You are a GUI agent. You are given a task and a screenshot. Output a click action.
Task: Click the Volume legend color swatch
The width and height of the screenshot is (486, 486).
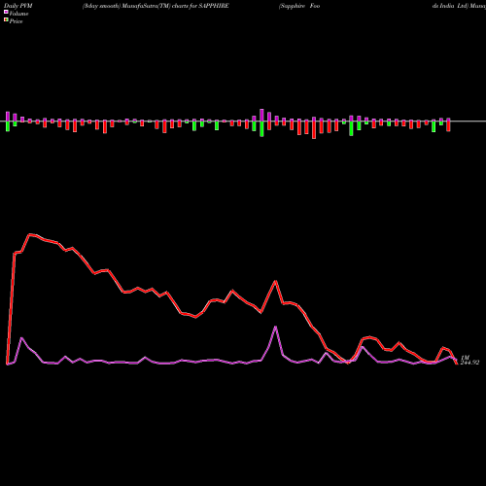pos(6,12)
